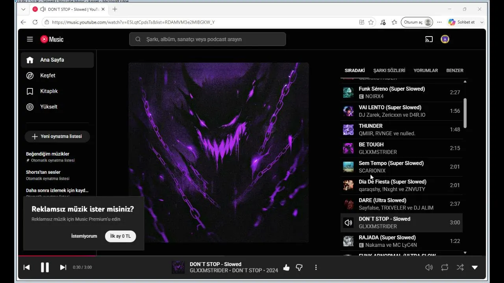This screenshot has width=504, height=283.
Task: Expand the chevron next to Sohbet et
Action: pyautogui.click(x=482, y=22)
